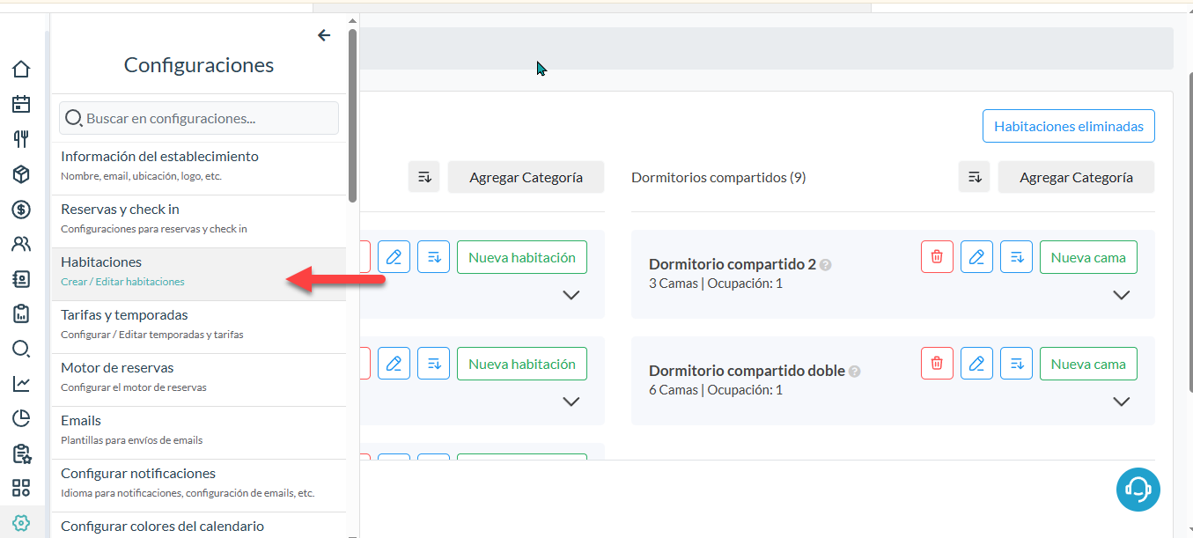Click the line chart statistics icon
Viewport: 1193px width, 538px height.
[x=21, y=383]
